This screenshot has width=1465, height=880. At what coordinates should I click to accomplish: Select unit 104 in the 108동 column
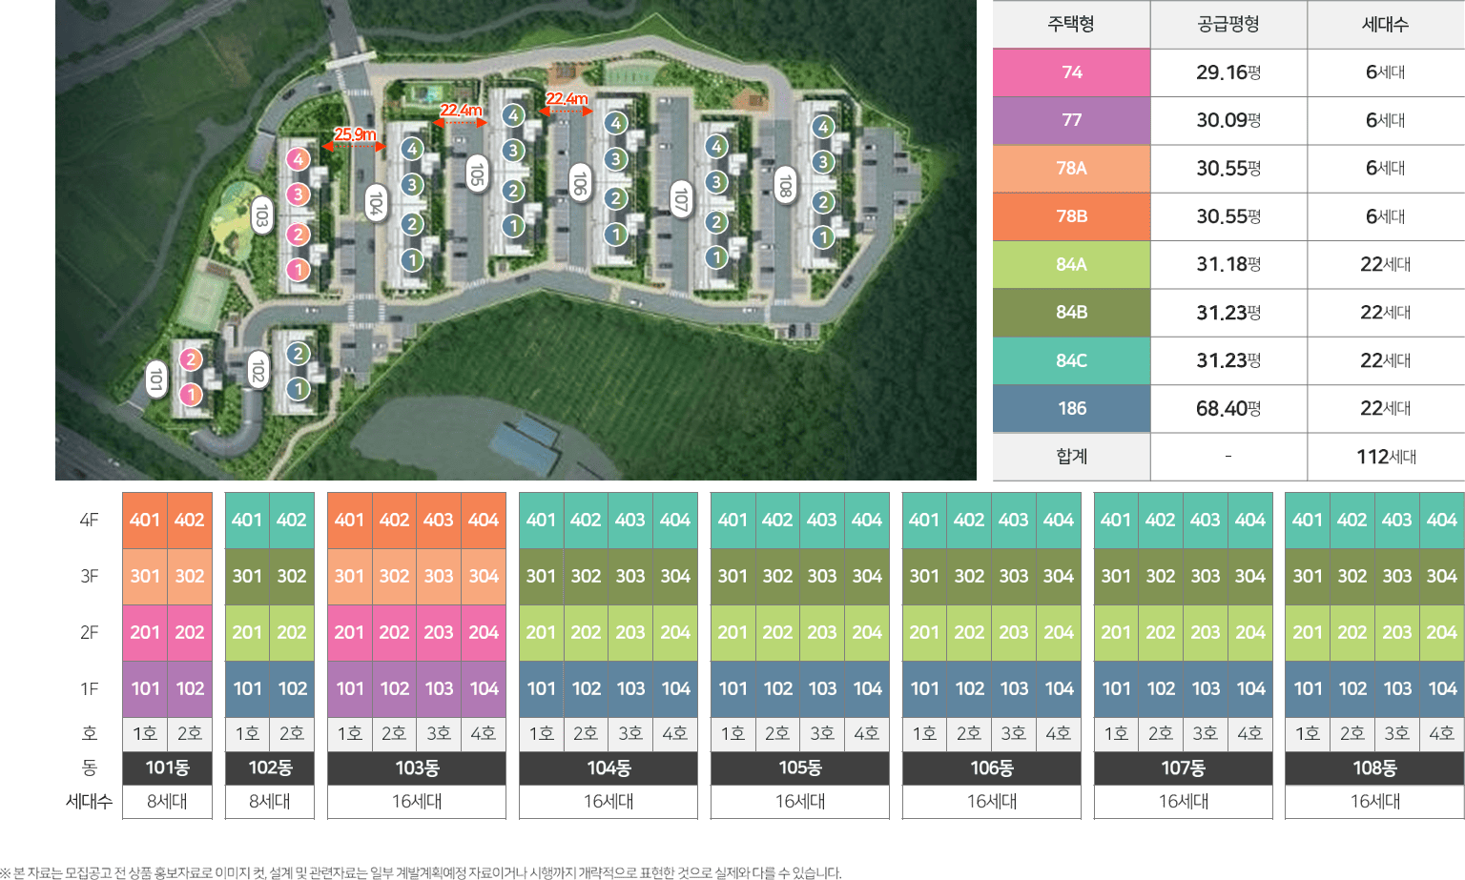coord(1441,688)
